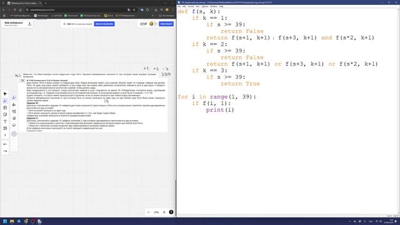The height and width of the screenshot is (225, 400).
Task: Open the File menu in IDLE
Action: (x=179, y=6)
